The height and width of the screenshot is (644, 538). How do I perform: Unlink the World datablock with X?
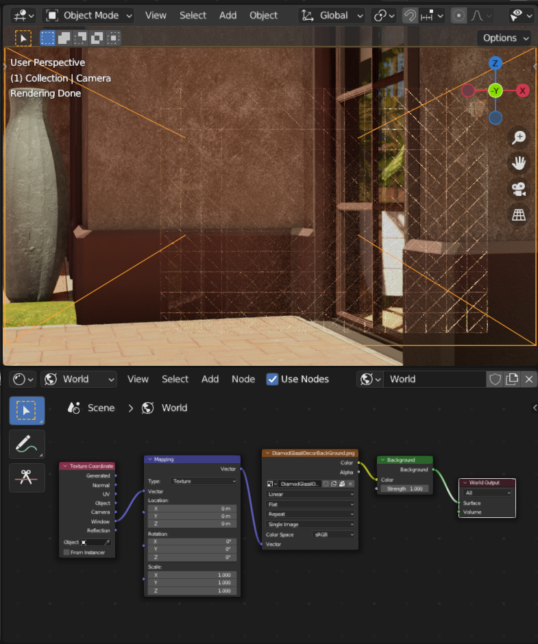529,379
